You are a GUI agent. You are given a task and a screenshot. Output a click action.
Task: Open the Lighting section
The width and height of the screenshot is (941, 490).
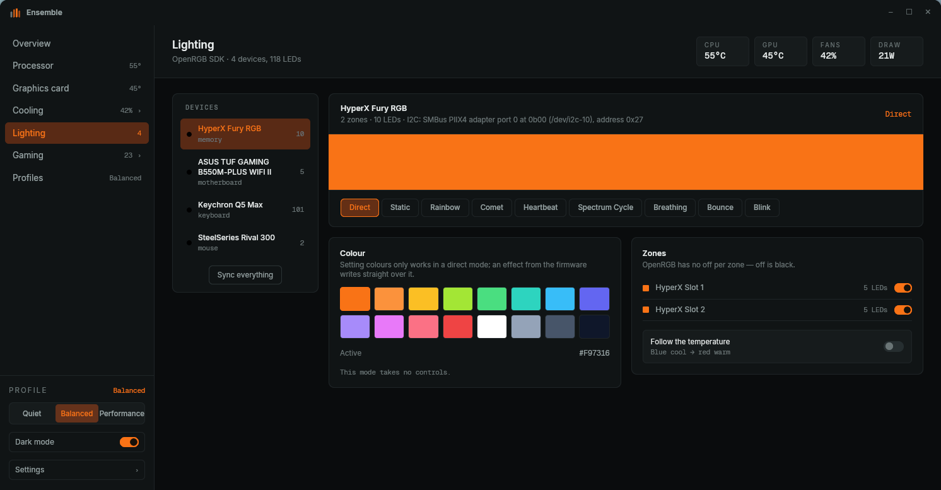[x=77, y=133]
